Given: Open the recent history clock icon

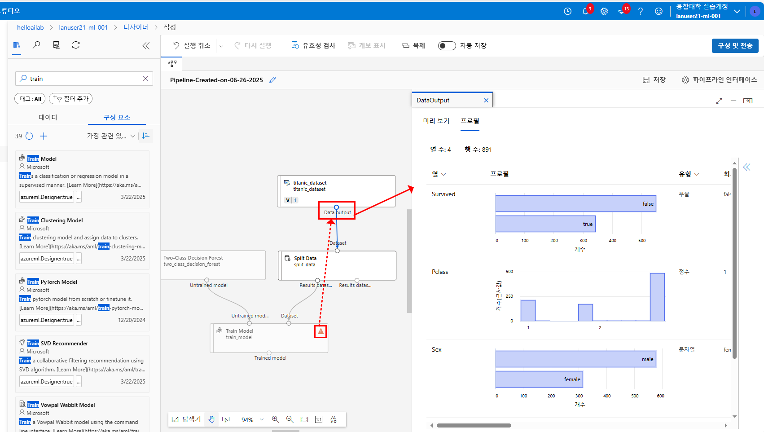Looking at the screenshot, I should pyautogui.click(x=567, y=11).
